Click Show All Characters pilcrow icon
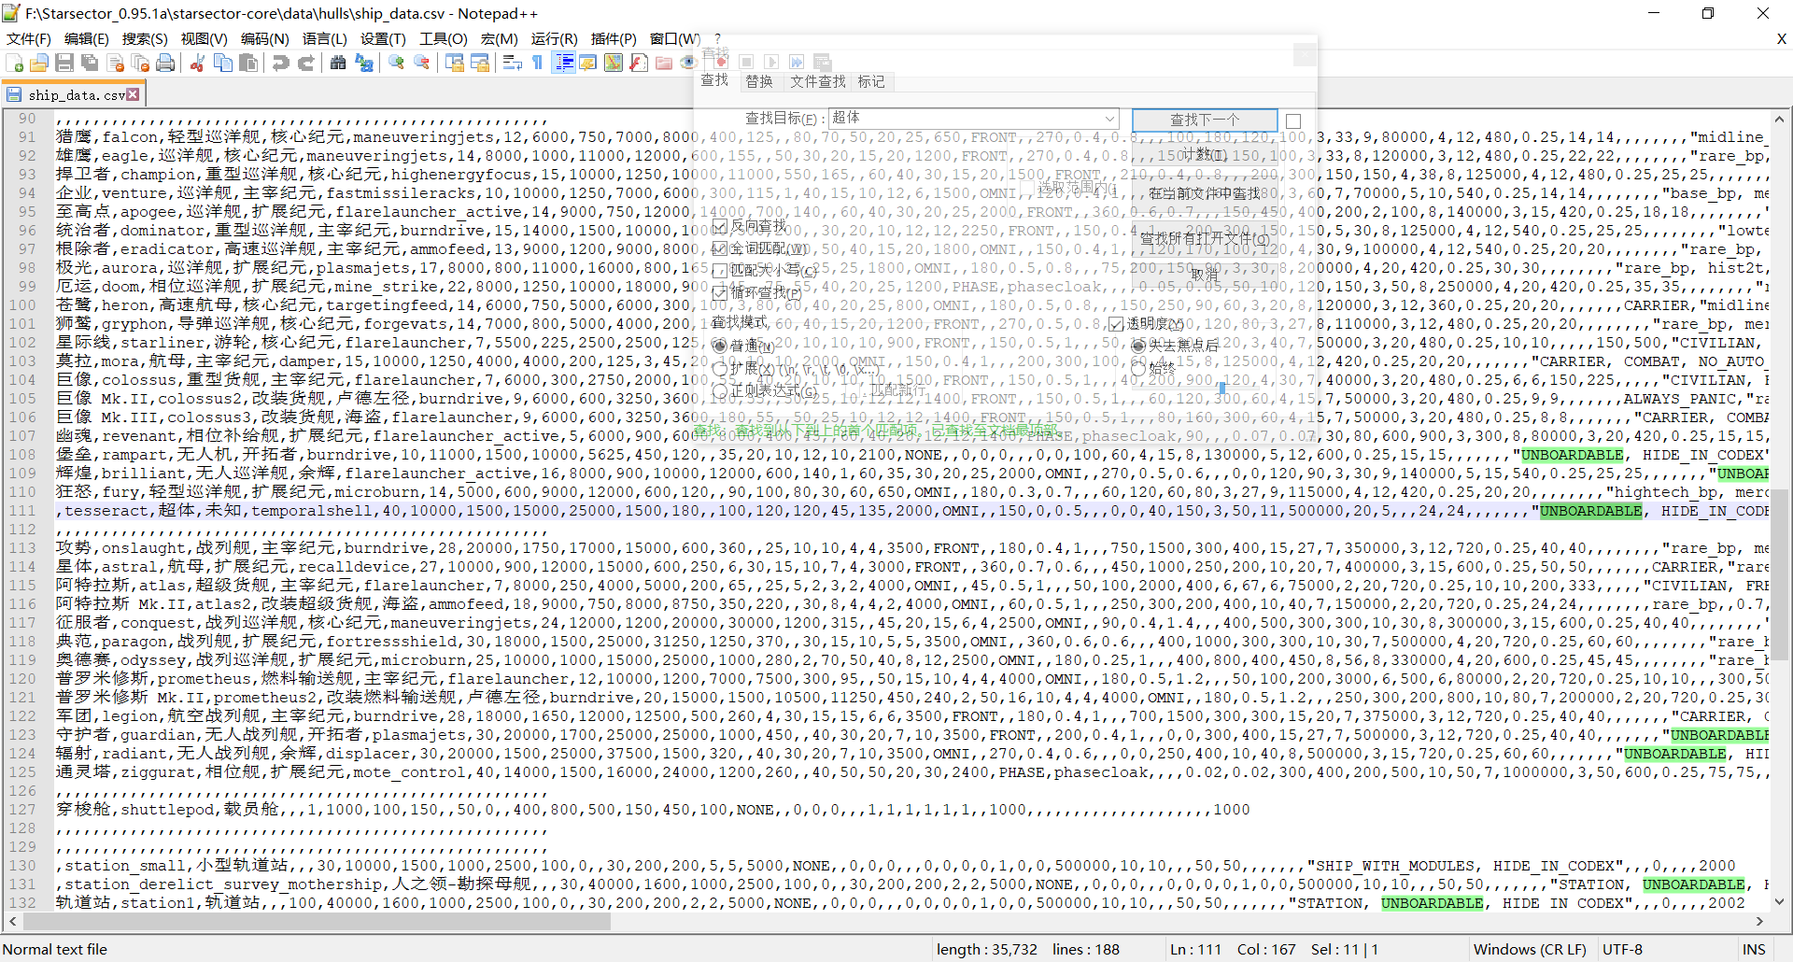The height and width of the screenshot is (962, 1793). tap(538, 63)
